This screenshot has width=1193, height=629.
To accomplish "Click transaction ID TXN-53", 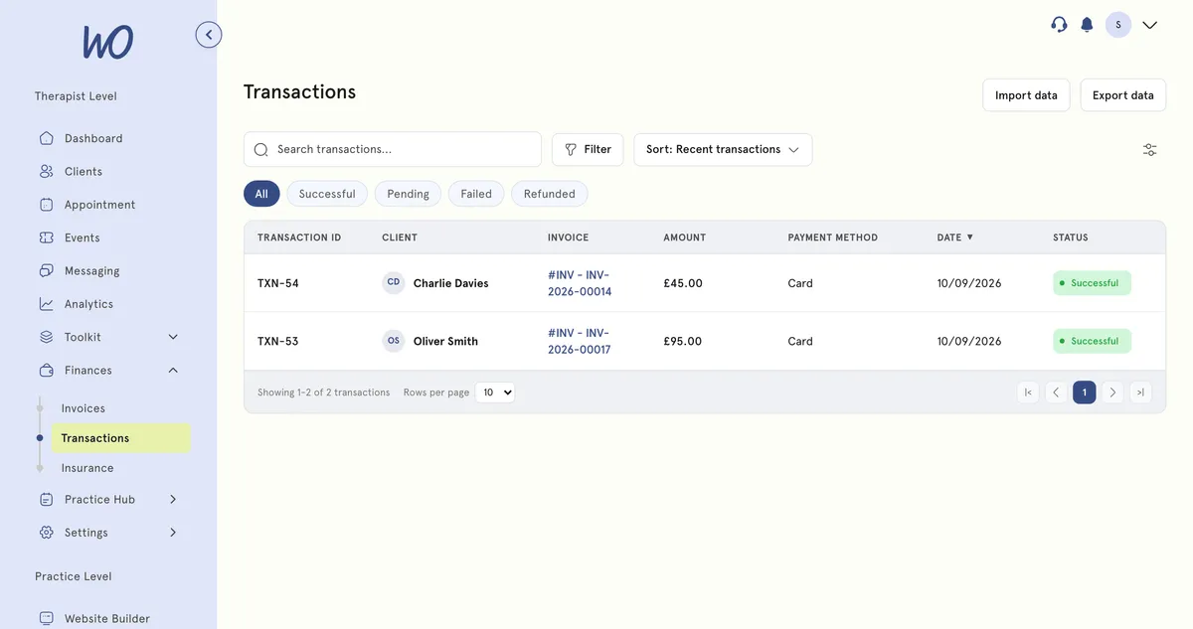I will click(278, 341).
